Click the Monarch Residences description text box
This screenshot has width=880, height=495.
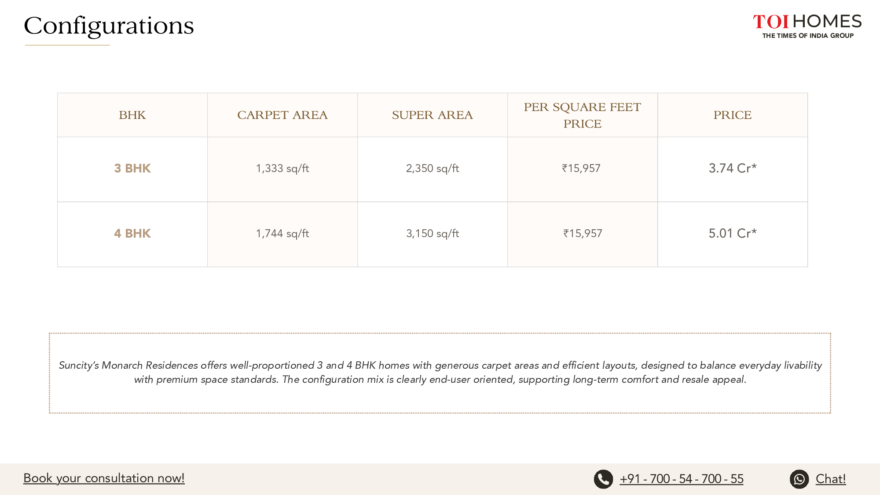coord(440,373)
